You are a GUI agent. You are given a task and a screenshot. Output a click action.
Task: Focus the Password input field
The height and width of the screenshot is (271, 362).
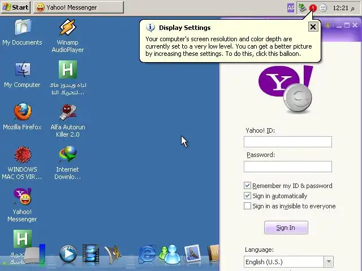tap(288, 167)
